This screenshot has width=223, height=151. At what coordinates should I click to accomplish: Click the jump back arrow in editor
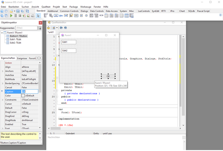[61, 28]
